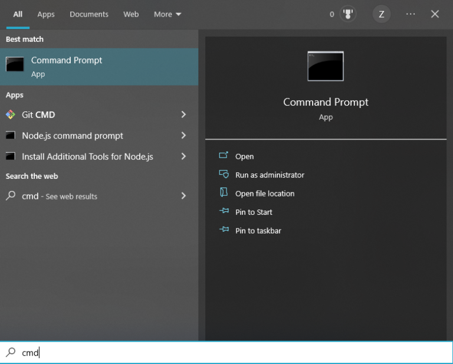Click the rewards trophy badge icon
The width and height of the screenshot is (453, 364).
point(349,14)
